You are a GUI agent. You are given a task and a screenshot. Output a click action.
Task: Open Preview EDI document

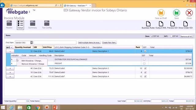click(x=172, y=25)
